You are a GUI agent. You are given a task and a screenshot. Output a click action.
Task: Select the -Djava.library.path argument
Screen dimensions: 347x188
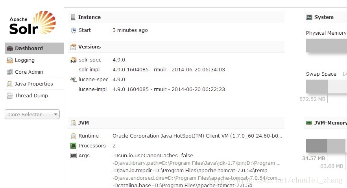point(196,163)
